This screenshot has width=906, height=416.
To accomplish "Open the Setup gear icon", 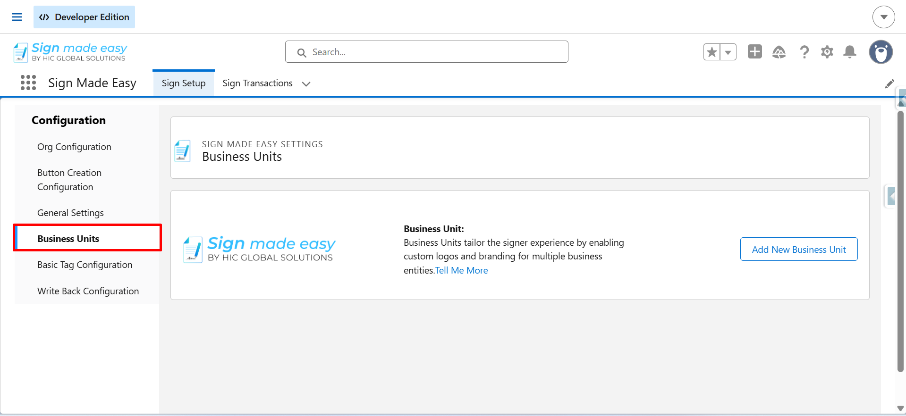I will point(827,52).
